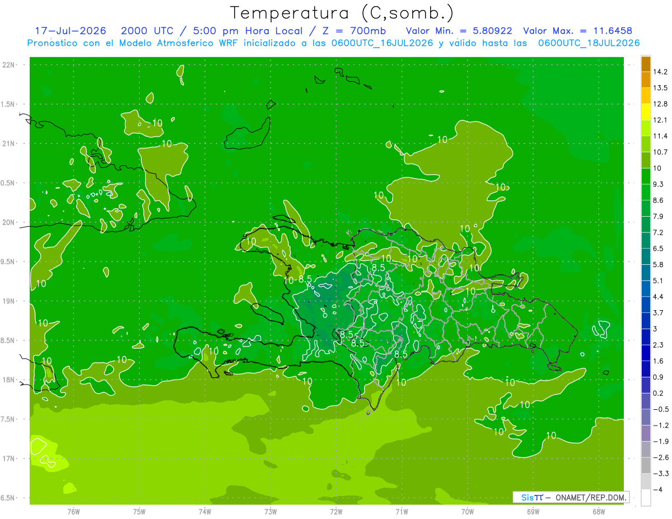
Task: Click the 10.7 colorbar label
Action: [661, 152]
